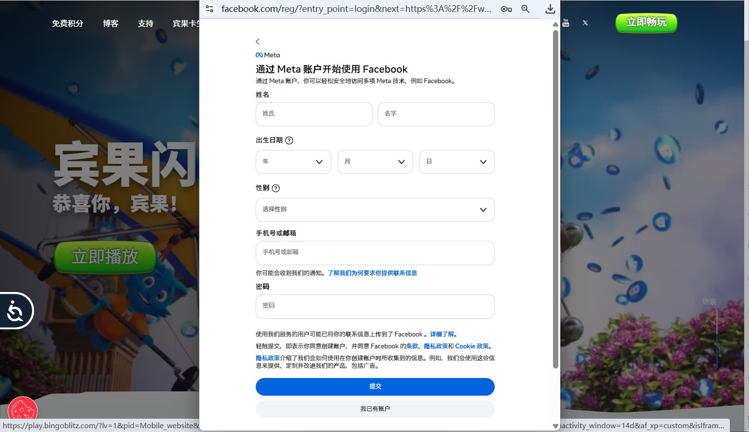Open 隐私政策 link beginning the last paragraph
749x432 pixels.
268,358
